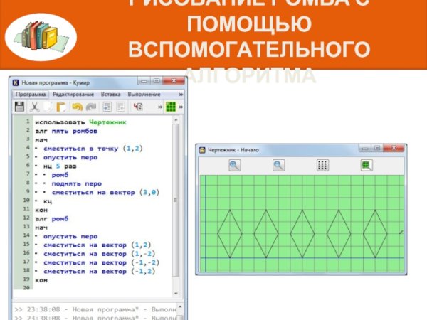Image resolution: width=427 pixels, height=320 pixels.
Task: Click 'ромб' call on line 7
Action: tap(60, 175)
